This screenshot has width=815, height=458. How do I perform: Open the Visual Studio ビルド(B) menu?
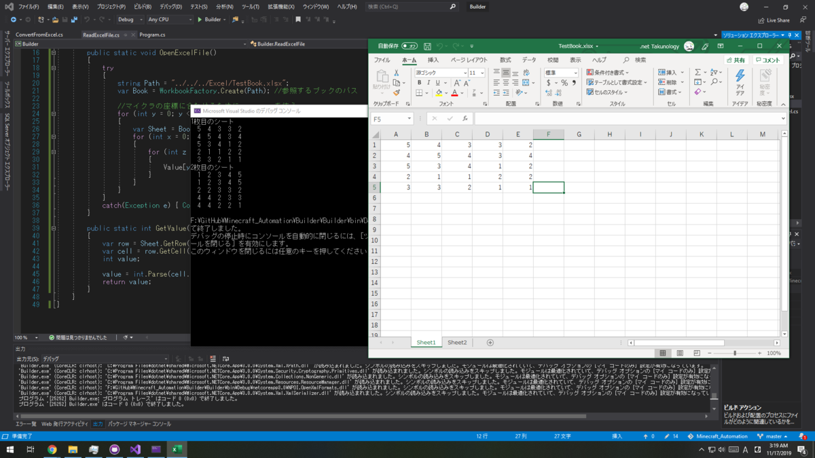143,7
